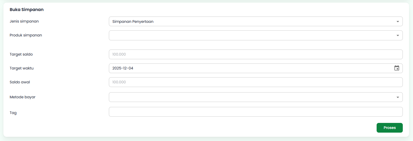413x141 pixels.
Task: Focus the Target saldo input field
Action: coord(255,54)
